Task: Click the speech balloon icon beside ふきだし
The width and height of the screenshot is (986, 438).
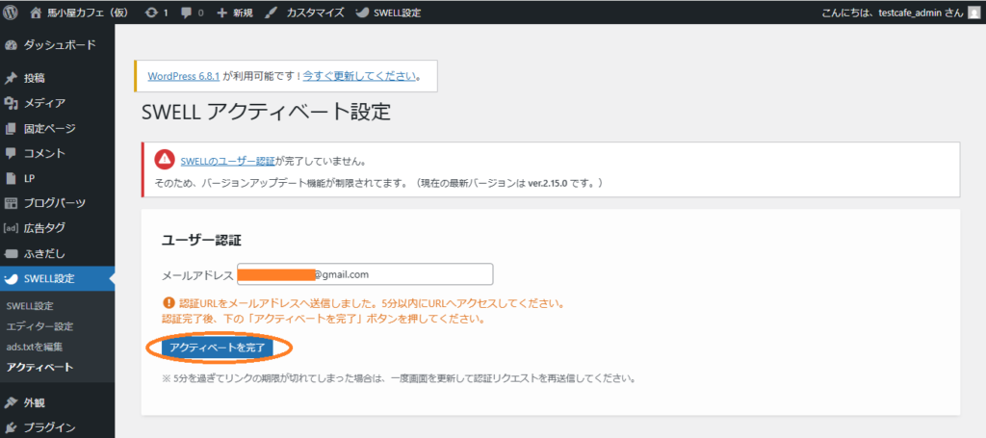Action: point(10,254)
